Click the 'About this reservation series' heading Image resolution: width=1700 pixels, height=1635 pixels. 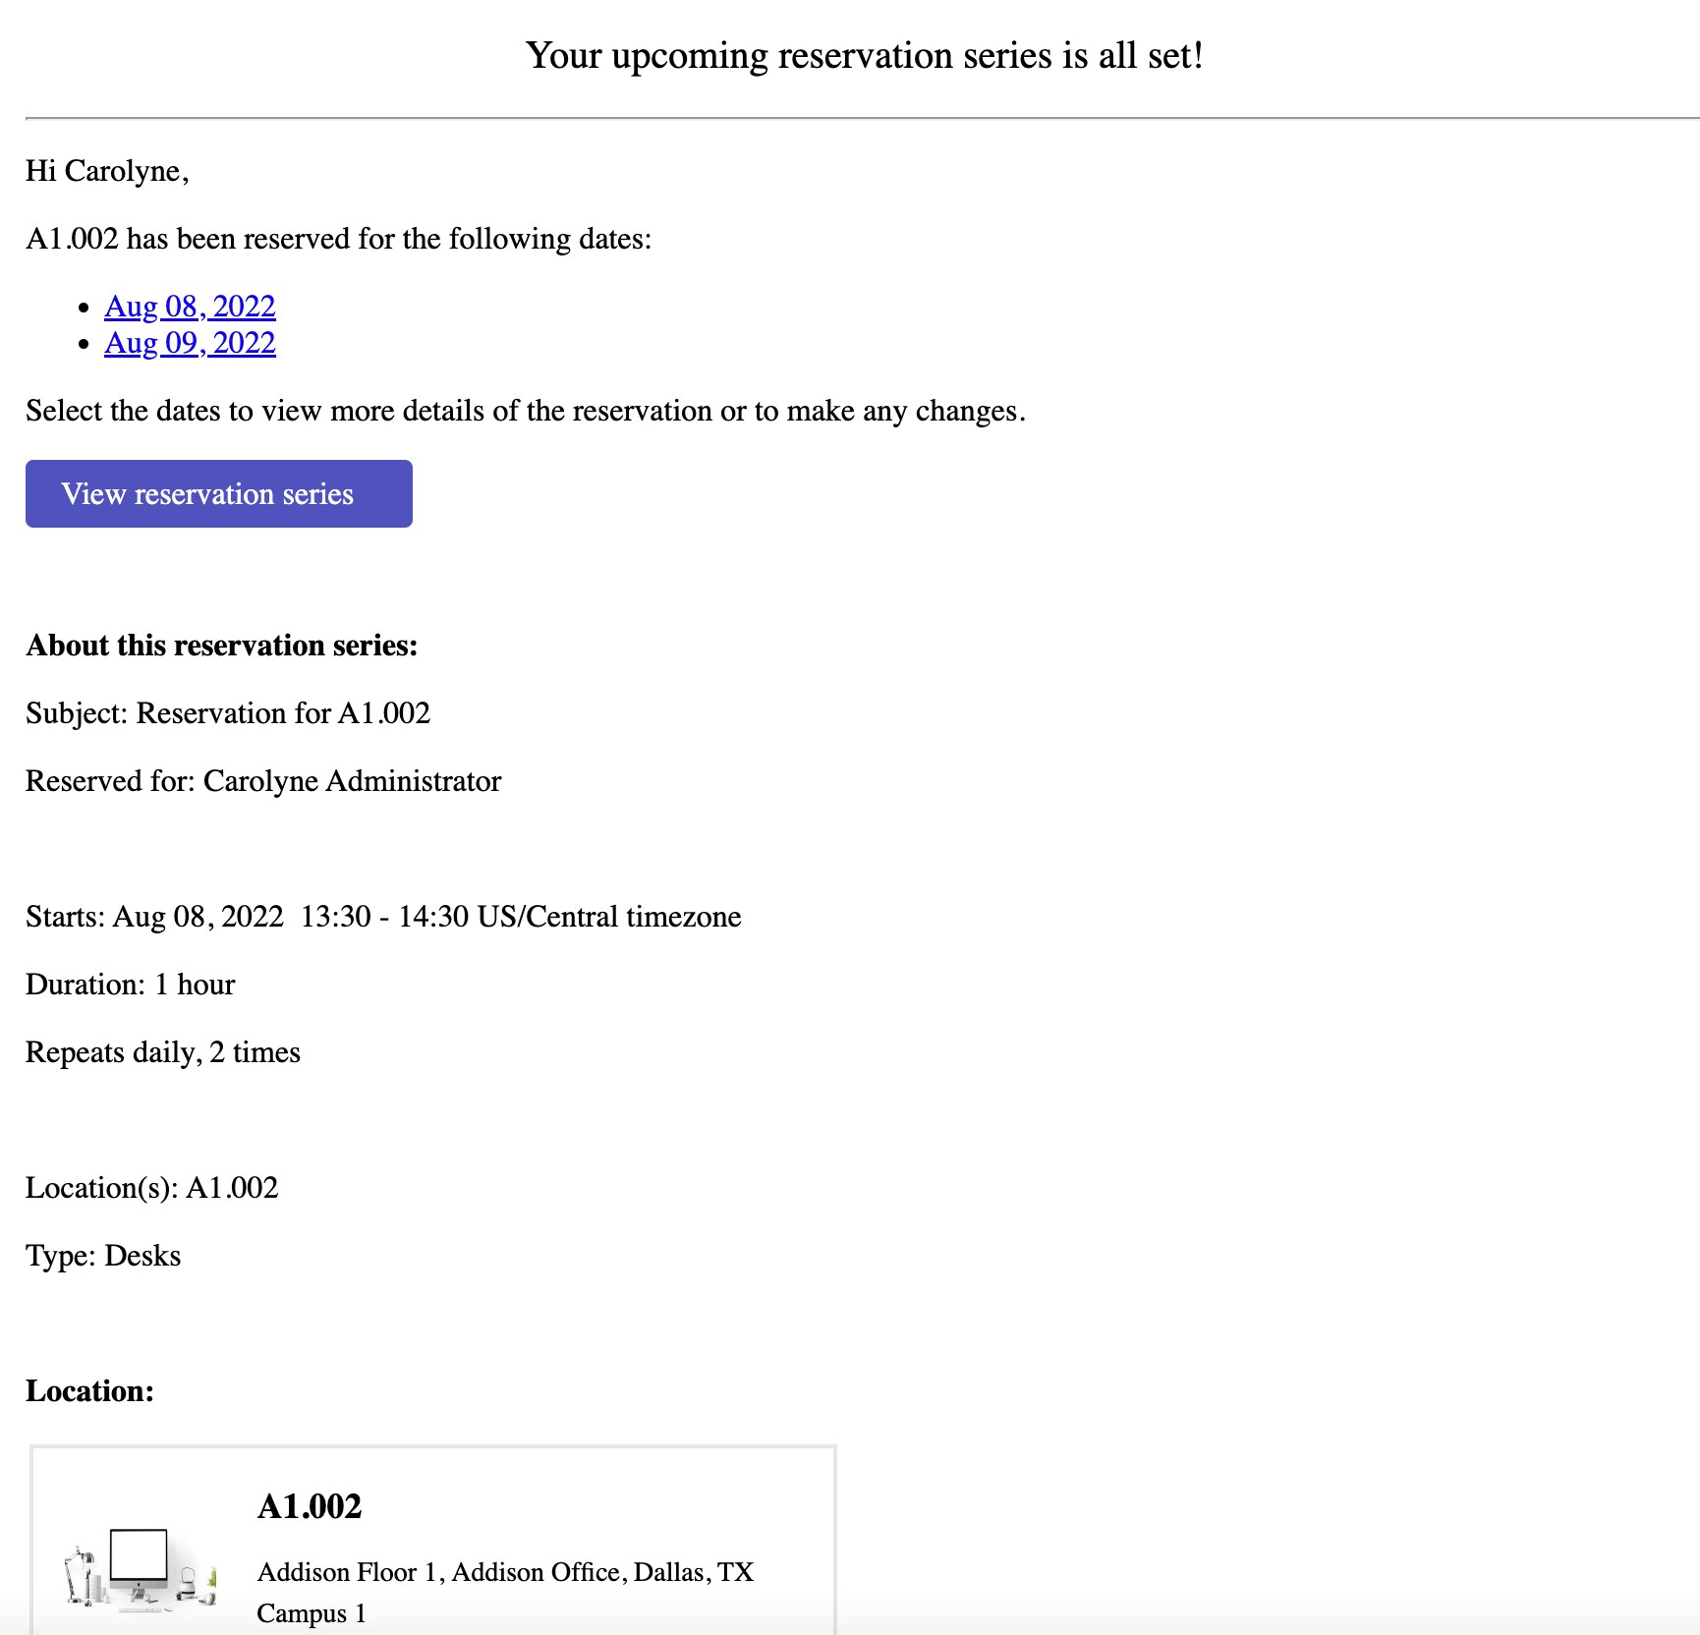point(222,646)
